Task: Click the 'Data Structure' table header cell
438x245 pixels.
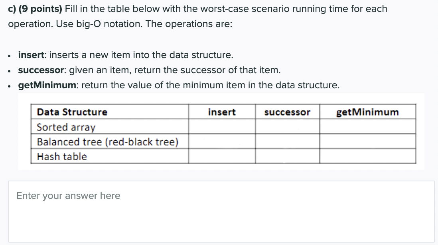Action: pos(72,112)
